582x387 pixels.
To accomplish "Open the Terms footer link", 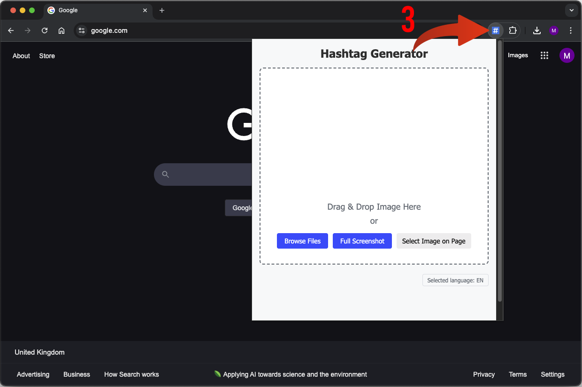I will click(518, 374).
